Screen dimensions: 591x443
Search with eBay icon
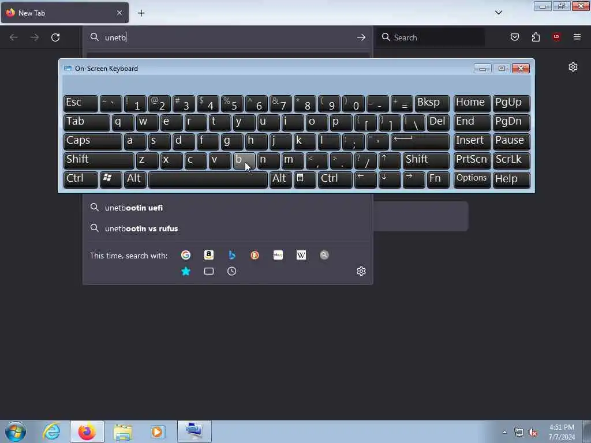[278, 255]
